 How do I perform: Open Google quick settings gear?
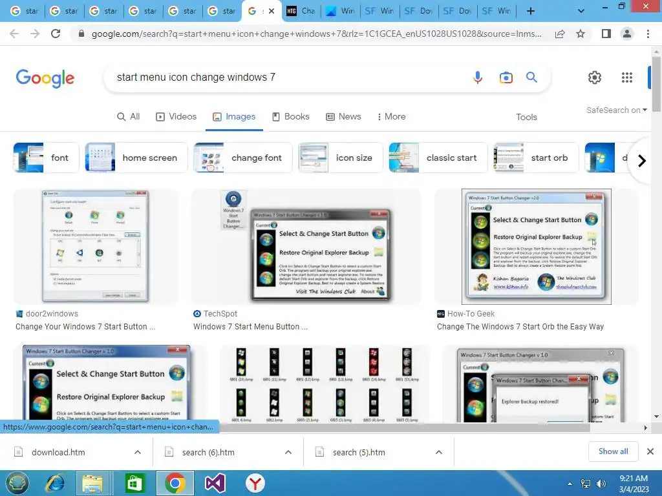pyautogui.click(x=595, y=77)
